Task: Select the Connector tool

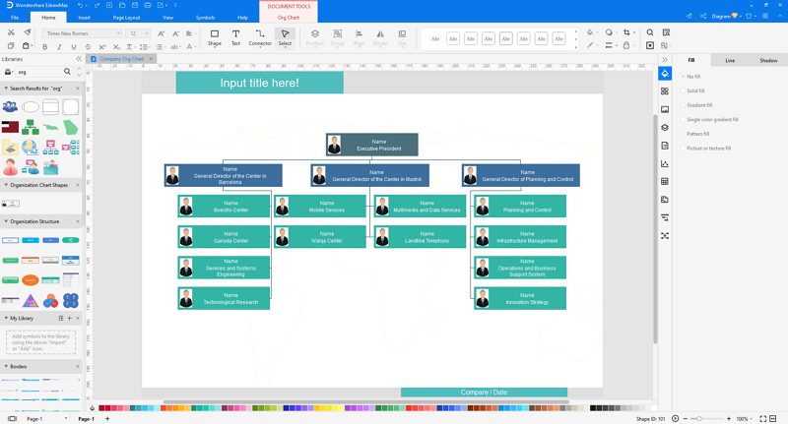Action: pyautogui.click(x=260, y=37)
